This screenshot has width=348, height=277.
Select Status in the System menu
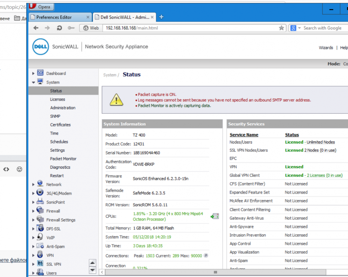point(63,90)
